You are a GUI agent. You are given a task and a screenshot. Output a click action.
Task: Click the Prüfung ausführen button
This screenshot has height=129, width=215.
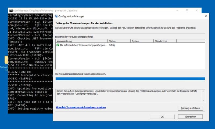pos(190,108)
